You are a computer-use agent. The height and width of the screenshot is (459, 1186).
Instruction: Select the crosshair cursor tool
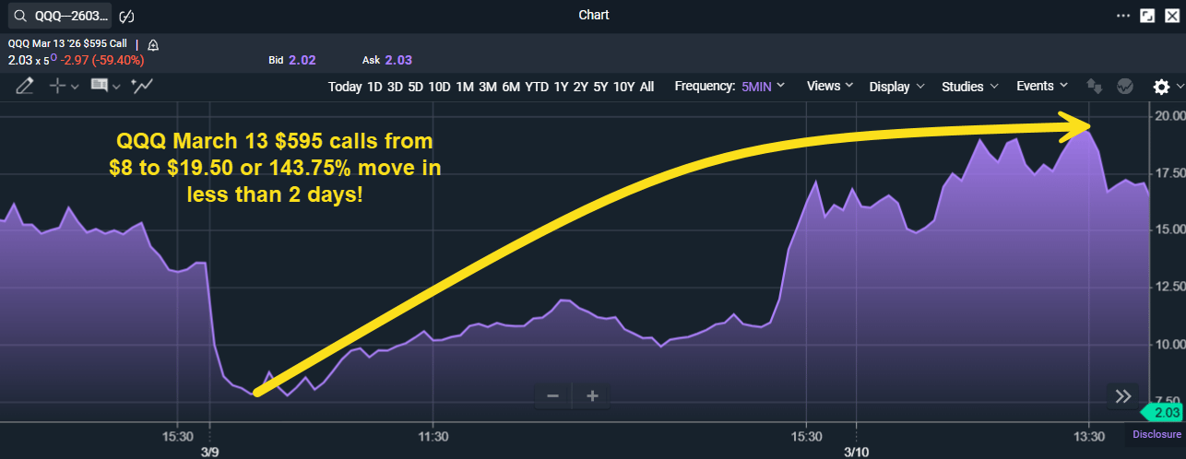[x=57, y=86]
